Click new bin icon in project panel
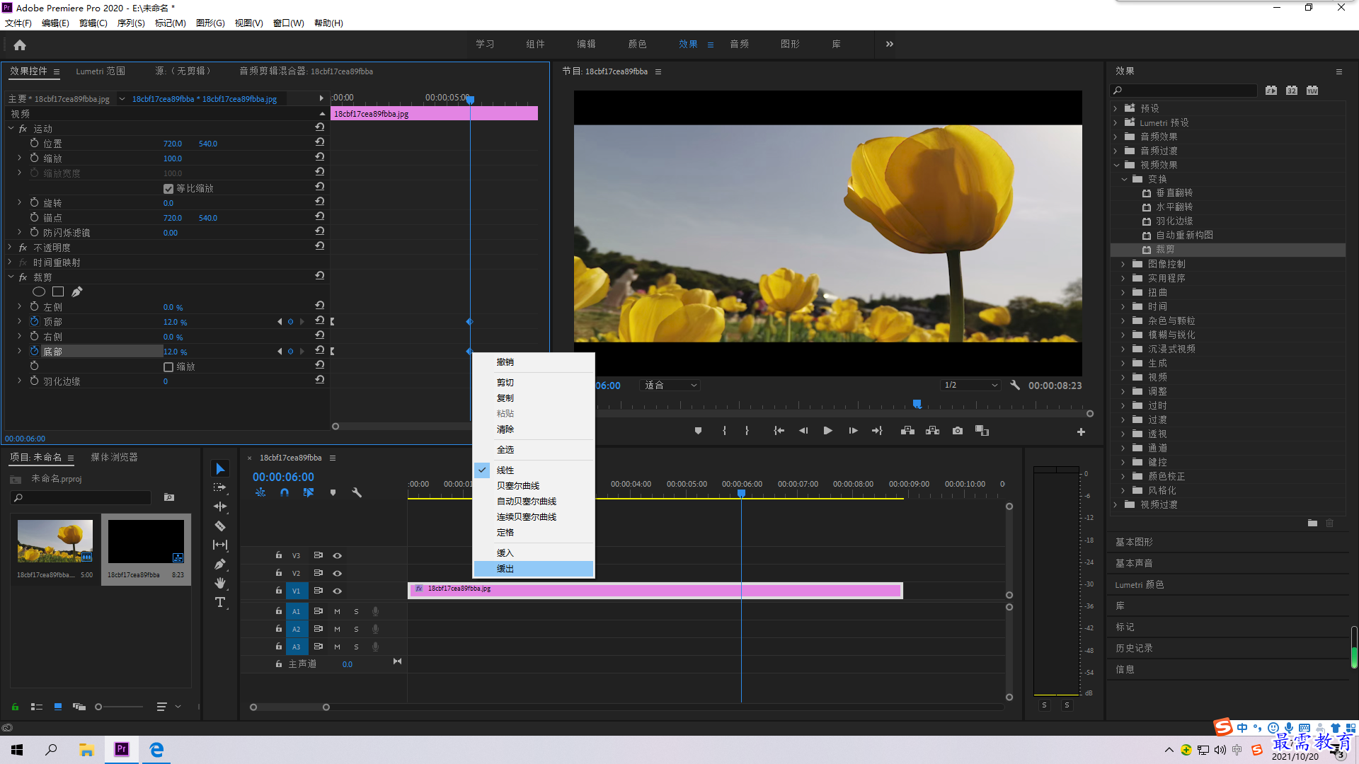The height and width of the screenshot is (764, 1359). (x=169, y=497)
